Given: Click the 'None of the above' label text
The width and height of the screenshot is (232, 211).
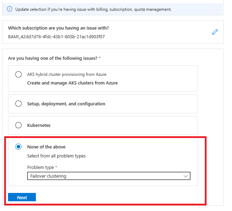Looking at the screenshot, I should [46, 147].
